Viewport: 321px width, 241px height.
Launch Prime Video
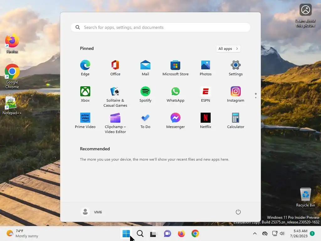[85, 121]
